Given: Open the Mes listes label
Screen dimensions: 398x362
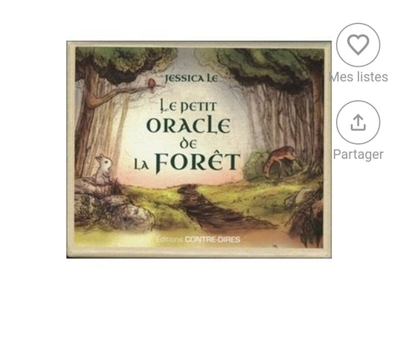Looking at the screenshot, I should coord(358,77).
